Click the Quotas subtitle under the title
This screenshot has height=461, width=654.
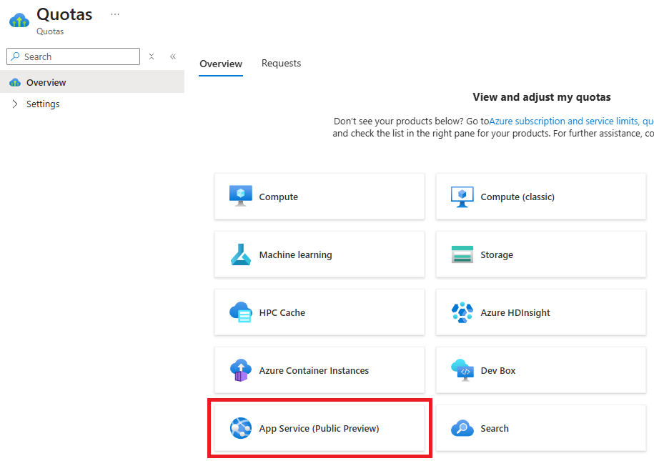[50, 31]
